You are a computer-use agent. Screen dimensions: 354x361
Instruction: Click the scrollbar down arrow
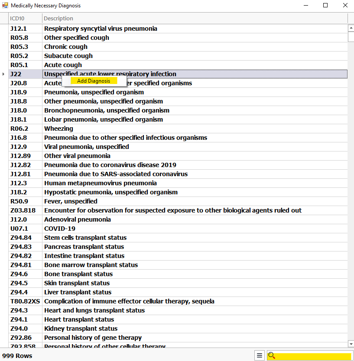click(351, 344)
